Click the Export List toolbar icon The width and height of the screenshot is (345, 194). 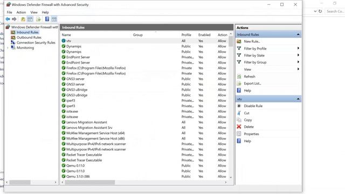(x=38, y=19)
